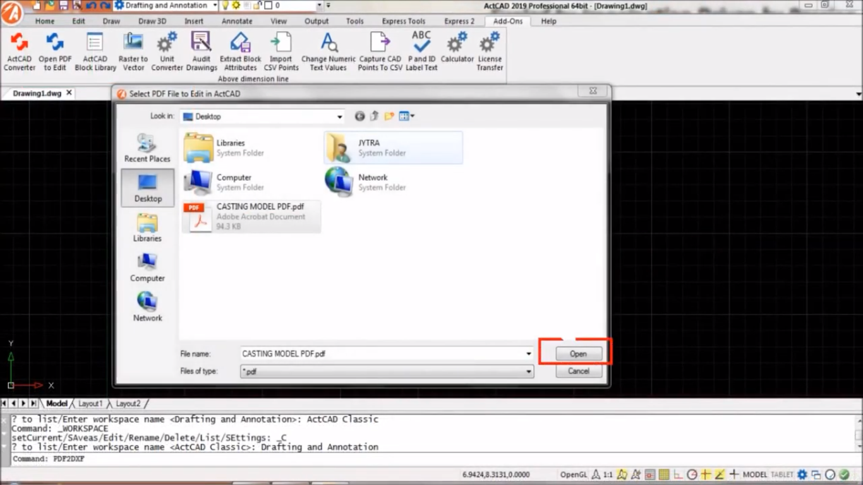Expand the Drafting and Annotation workspace dropdown
863x485 pixels.
(215, 6)
